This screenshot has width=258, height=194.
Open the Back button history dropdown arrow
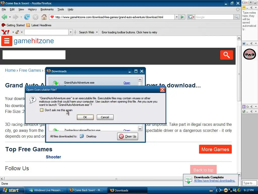pos(10,17)
